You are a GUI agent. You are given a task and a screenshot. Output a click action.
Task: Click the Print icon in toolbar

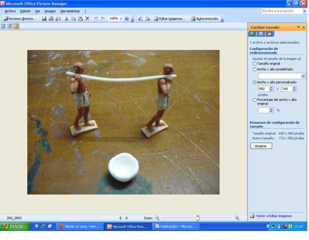pyautogui.click(x=51, y=19)
